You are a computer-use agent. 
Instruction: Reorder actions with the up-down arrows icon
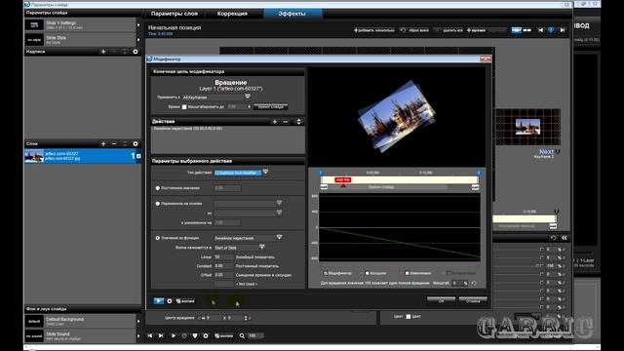click(299, 122)
